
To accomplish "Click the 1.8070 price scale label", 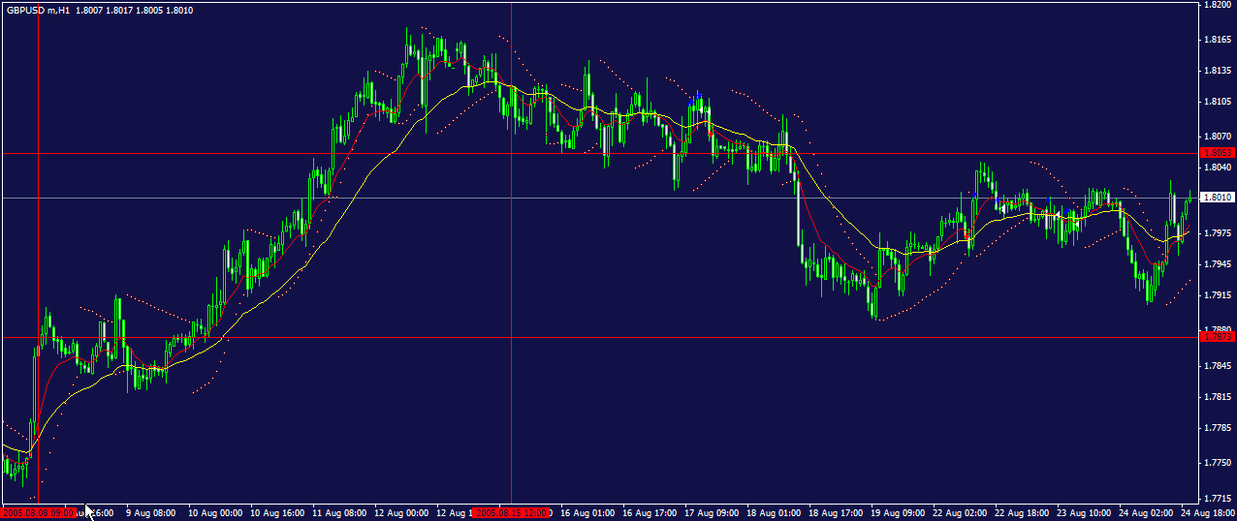I will (x=1217, y=137).
